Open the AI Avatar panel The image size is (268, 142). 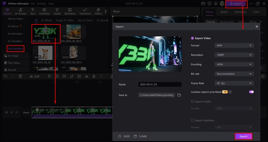[x=21, y=11]
